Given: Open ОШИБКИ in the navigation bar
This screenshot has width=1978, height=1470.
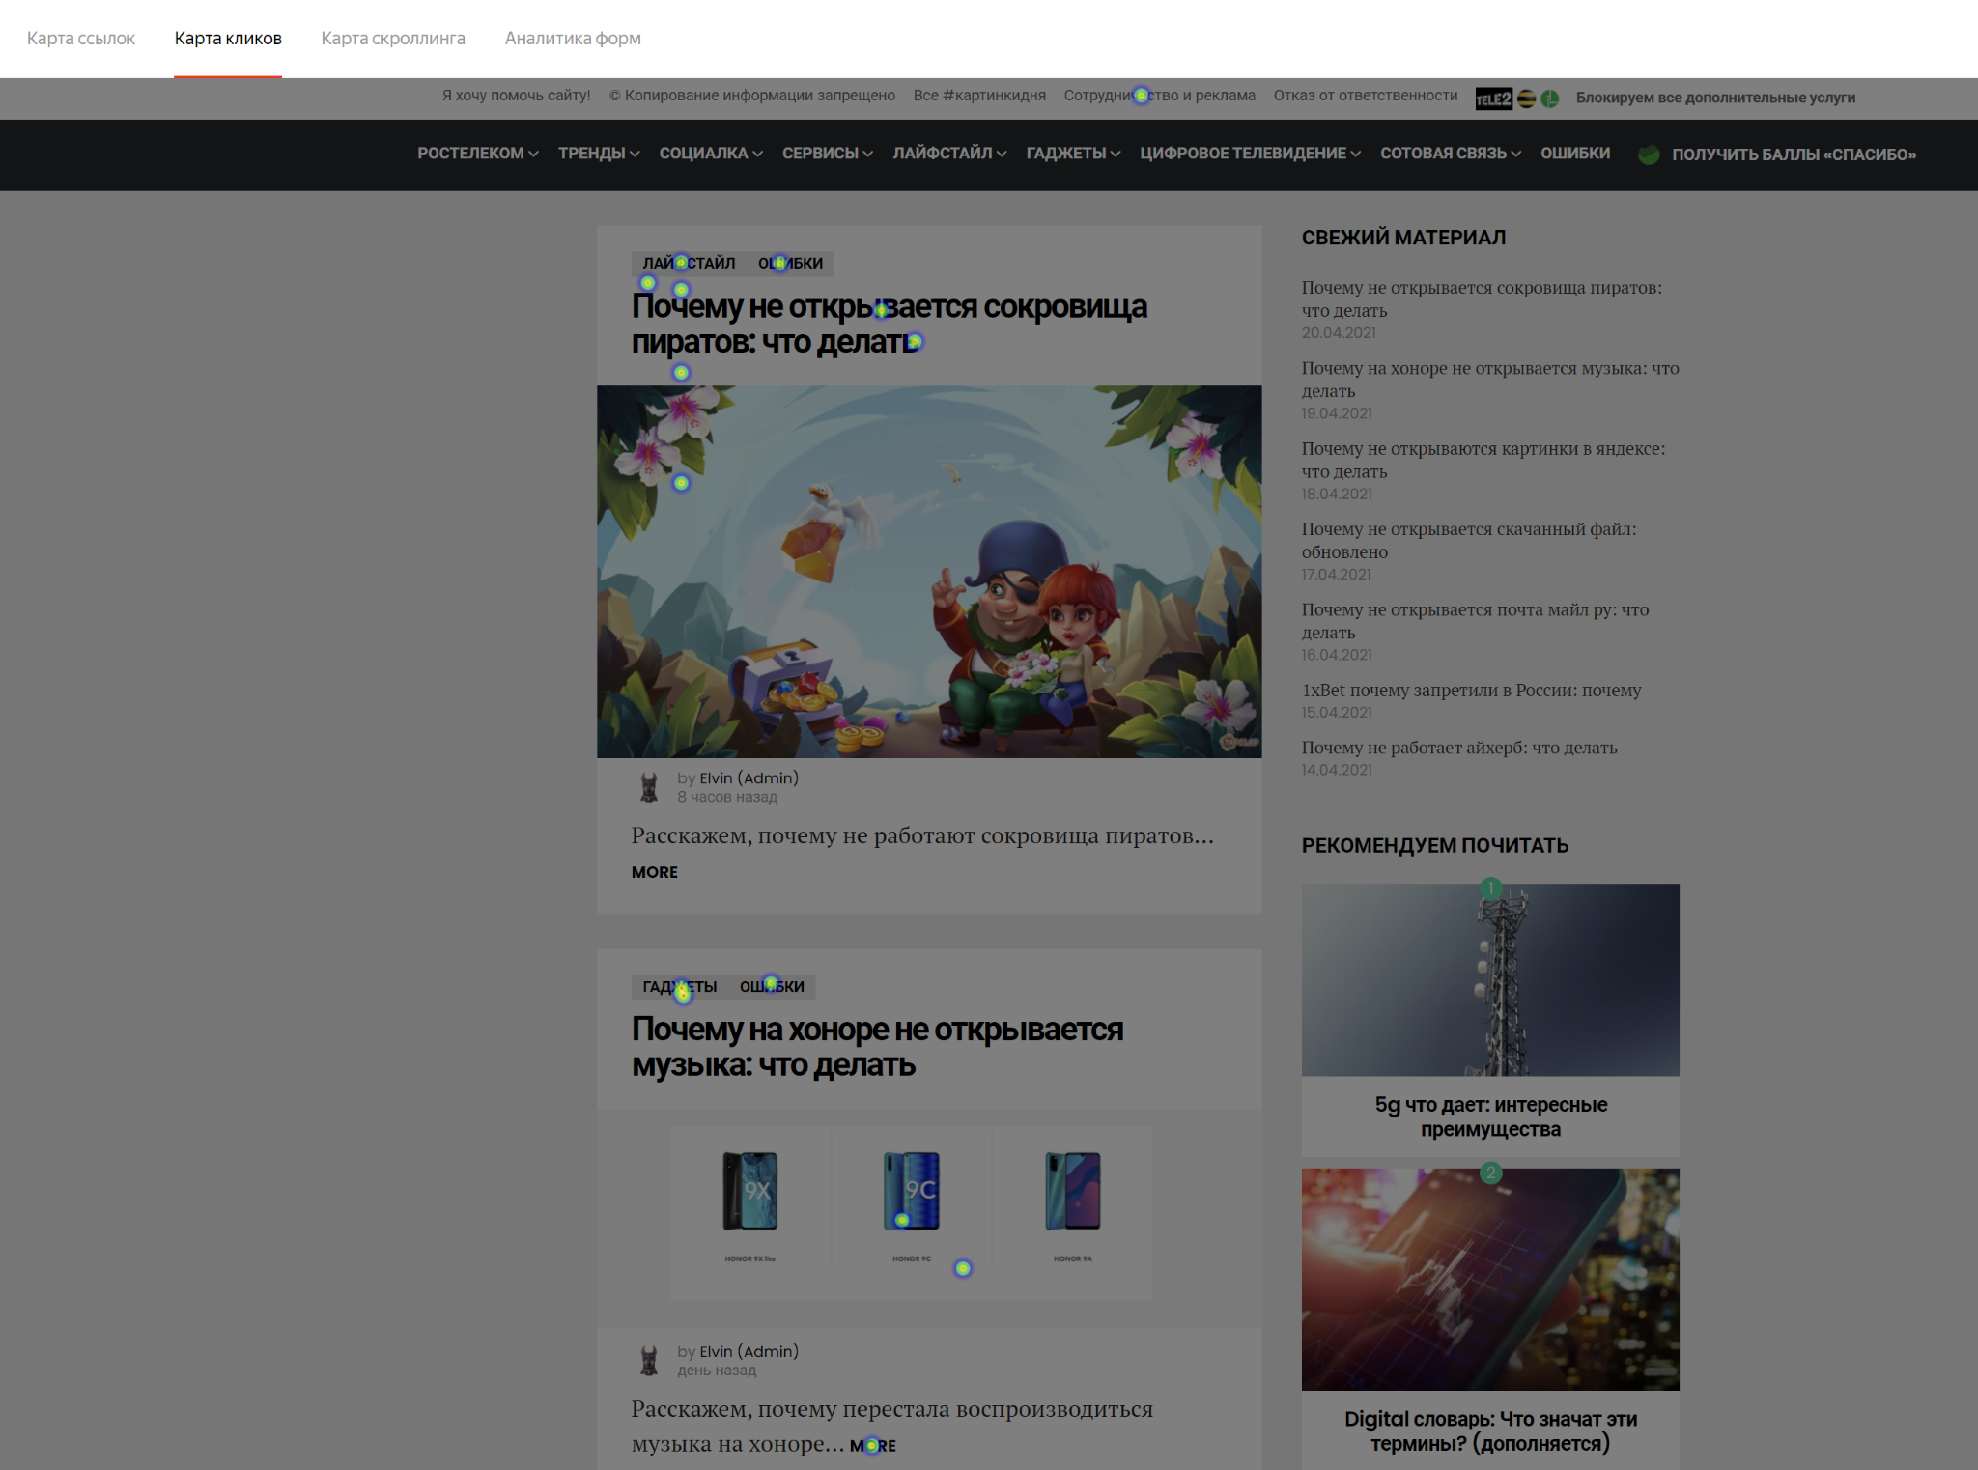Looking at the screenshot, I should [x=1575, y=154].
